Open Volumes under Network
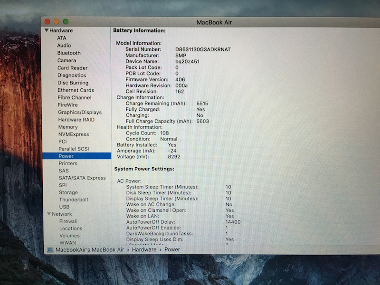The width and height of the screenshot is (380, 285). [69, 235]
